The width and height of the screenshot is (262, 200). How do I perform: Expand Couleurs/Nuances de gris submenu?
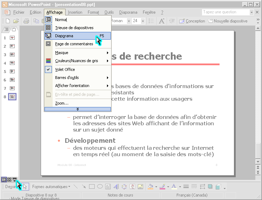pyautogui.click(x=78, y=61)
